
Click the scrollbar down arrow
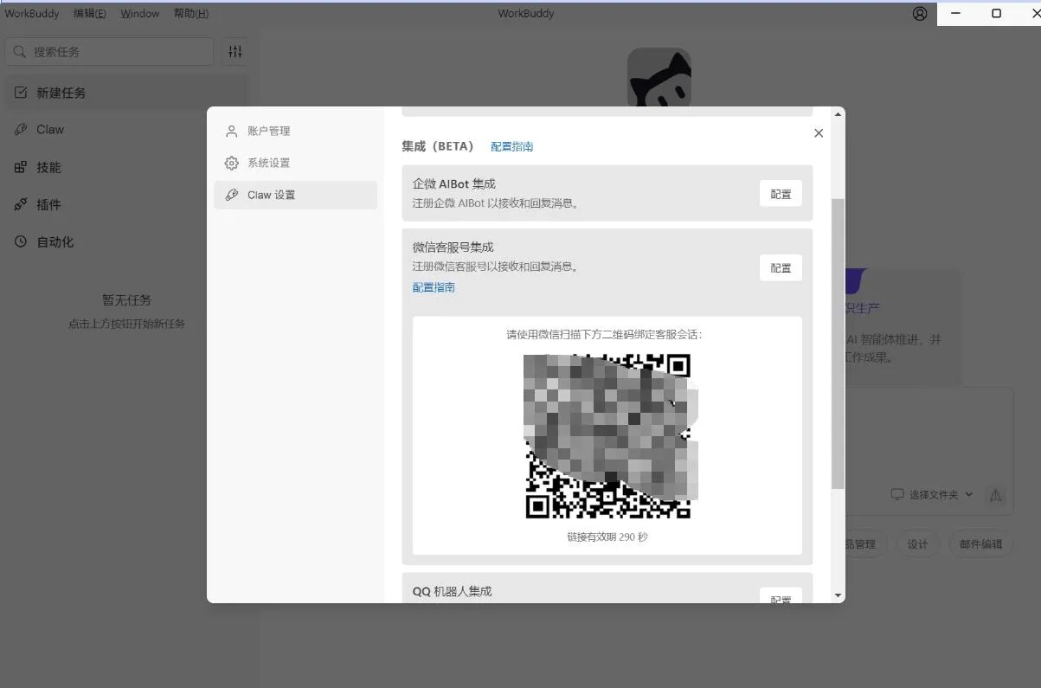(836, 595)
